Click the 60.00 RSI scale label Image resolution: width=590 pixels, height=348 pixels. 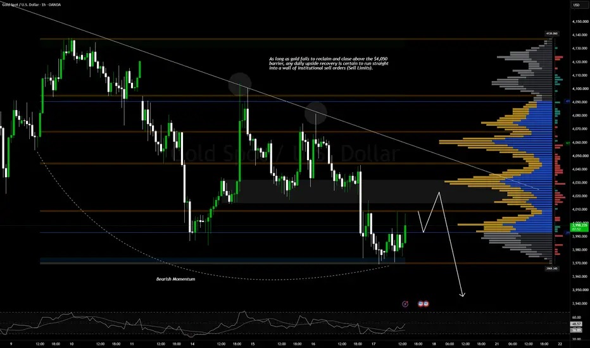[577, 318]
